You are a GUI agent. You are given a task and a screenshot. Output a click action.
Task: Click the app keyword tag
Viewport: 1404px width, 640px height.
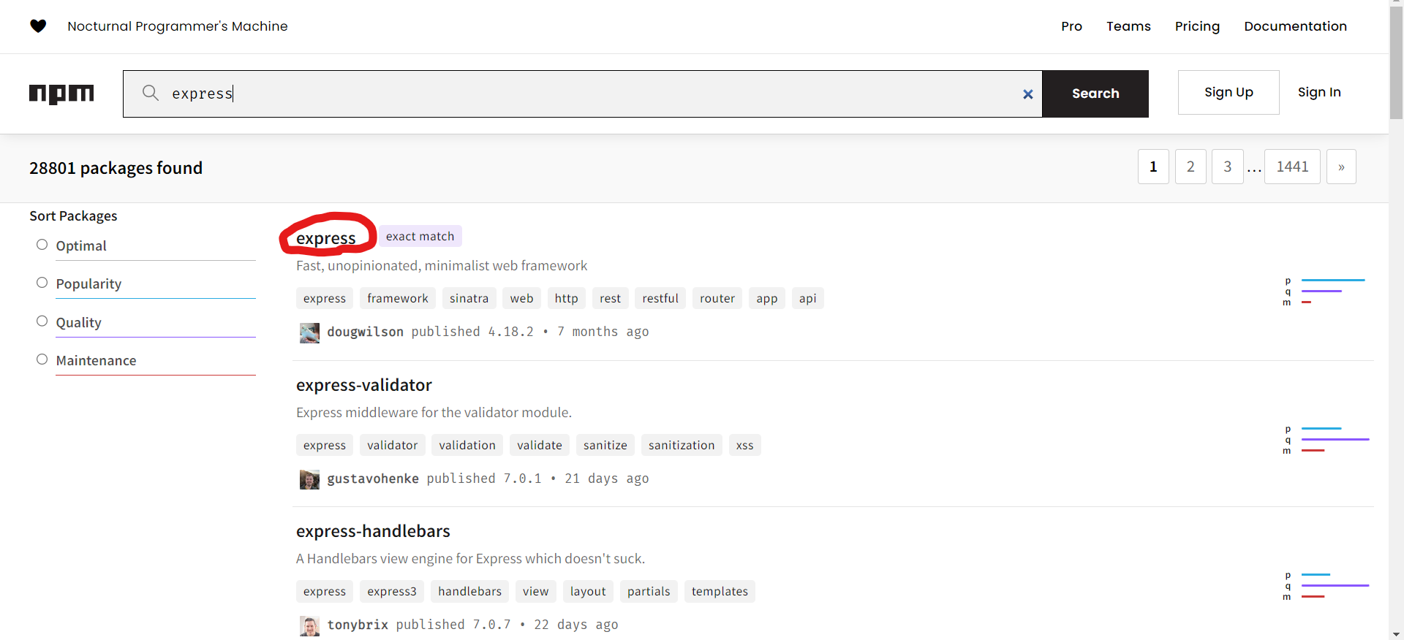(767, 298)
